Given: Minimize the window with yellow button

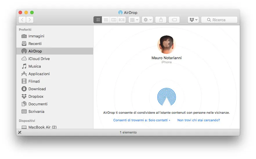Looking at the screenshot, I should point(26,12).
